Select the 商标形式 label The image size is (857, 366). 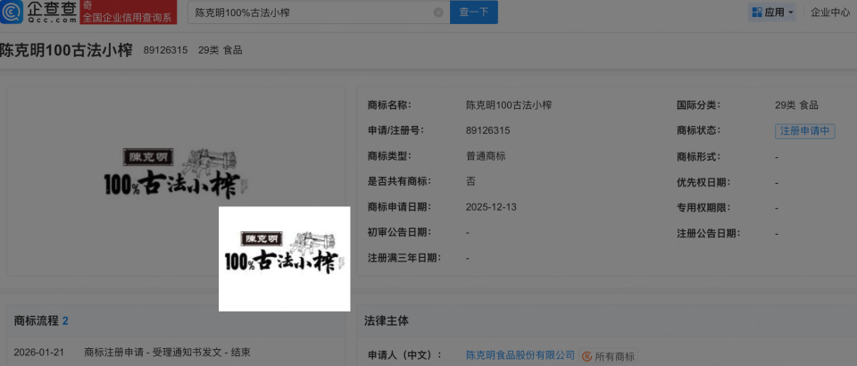(699, 157)
